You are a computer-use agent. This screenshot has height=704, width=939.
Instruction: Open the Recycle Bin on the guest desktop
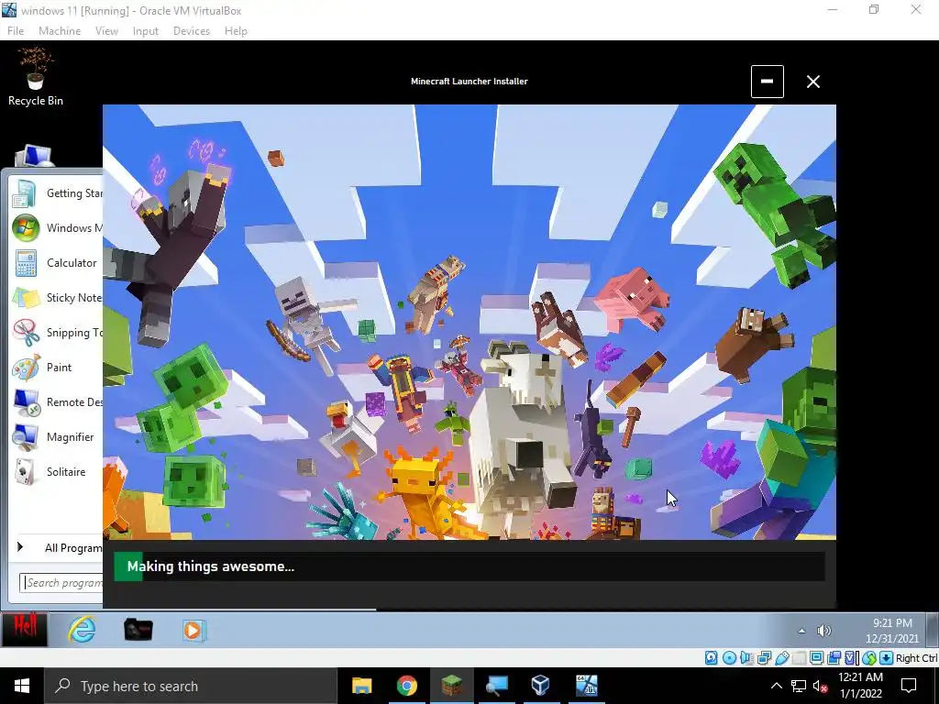point(36,78)
